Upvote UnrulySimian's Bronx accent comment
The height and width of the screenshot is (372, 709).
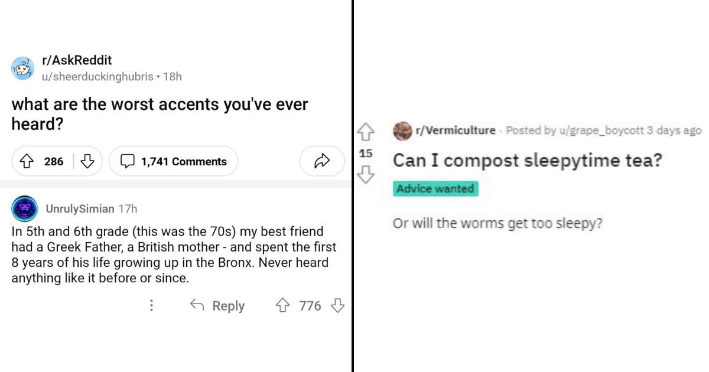pyautogui.click(x=284, y=305)
